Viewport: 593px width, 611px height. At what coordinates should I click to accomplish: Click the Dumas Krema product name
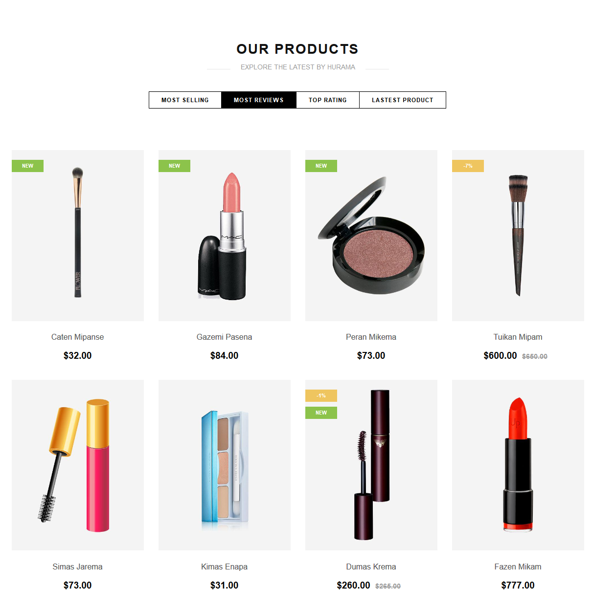click(x=371, y=567)
